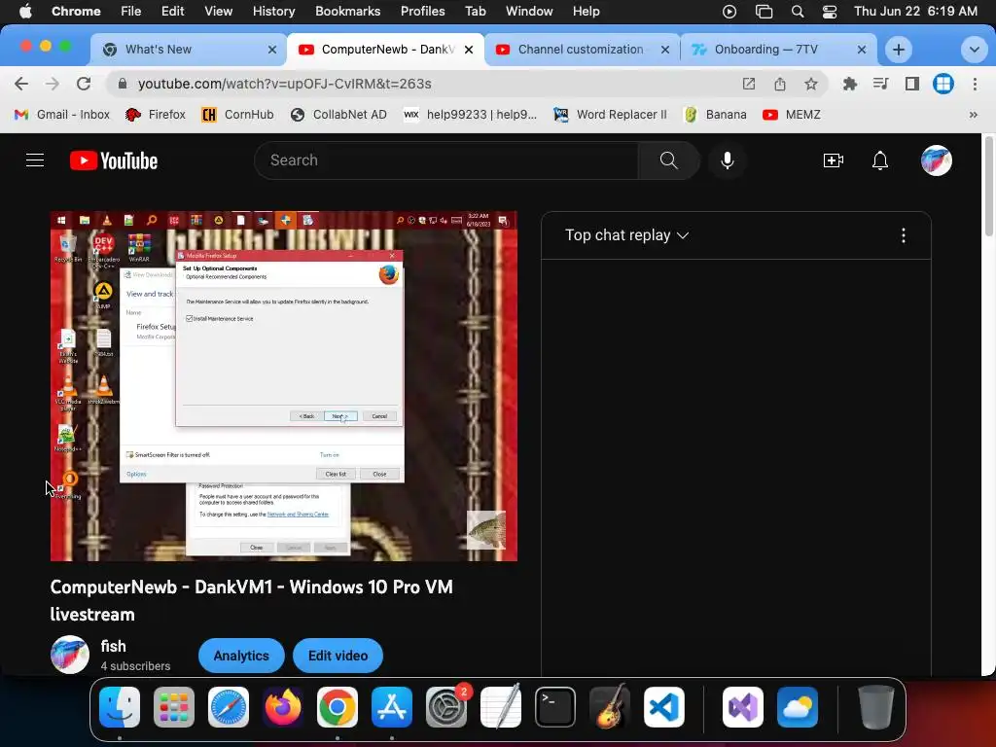Reload the page
The image size is (996, 747).
[84, 84]
